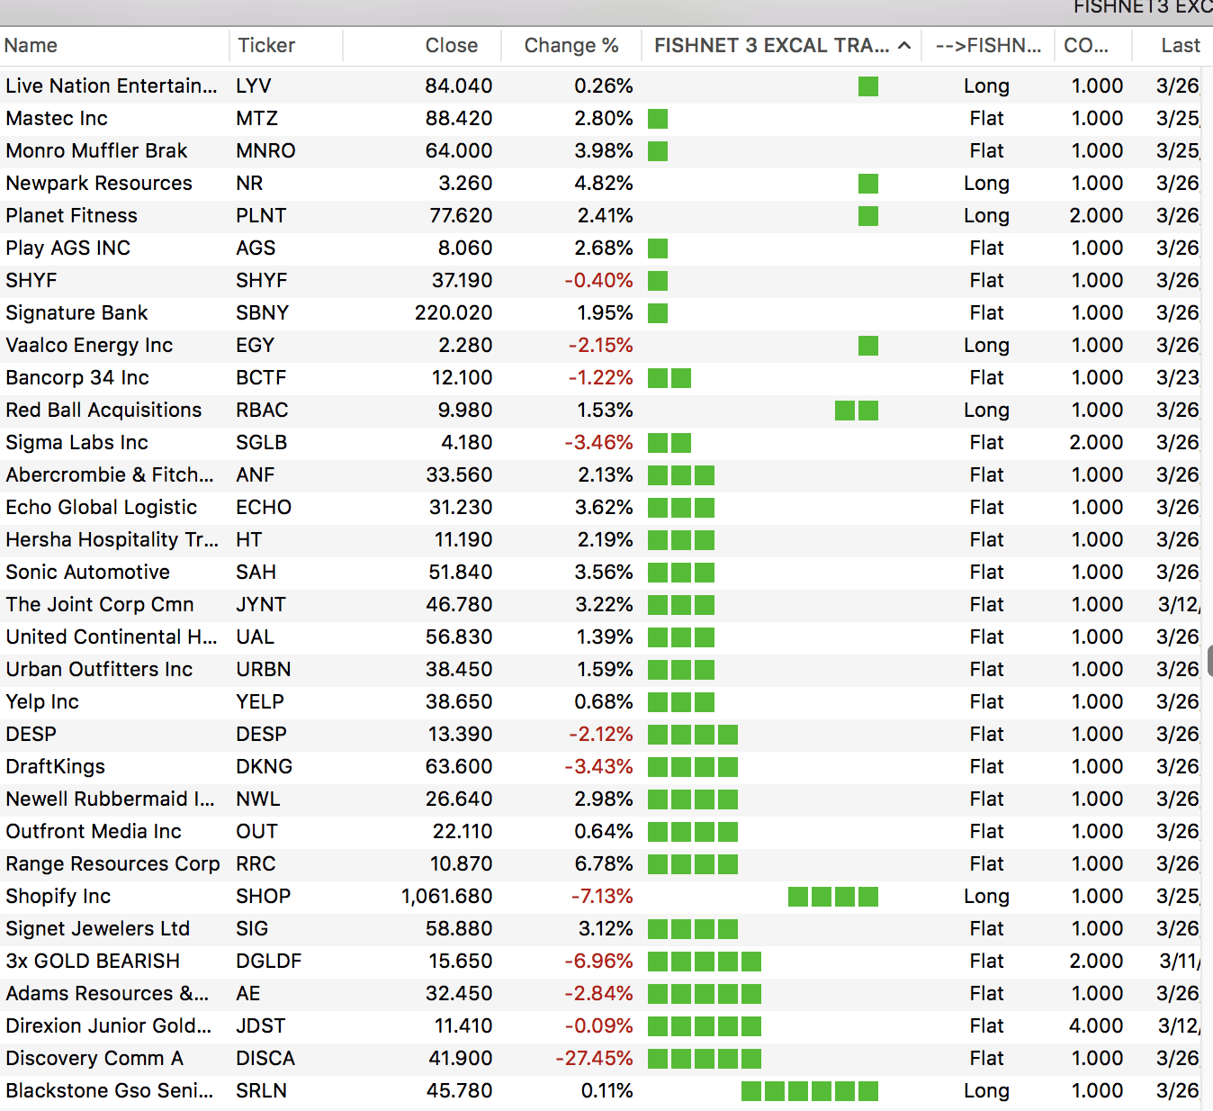Click the ANF ticker

[256, 475]
